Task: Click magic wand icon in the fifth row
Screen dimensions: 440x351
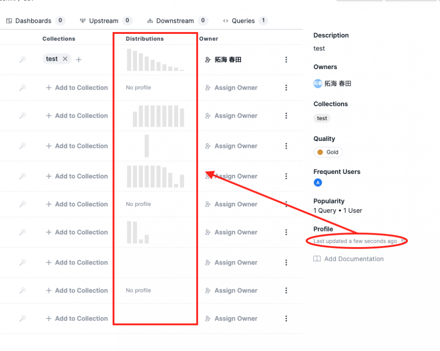Action: 22,176
